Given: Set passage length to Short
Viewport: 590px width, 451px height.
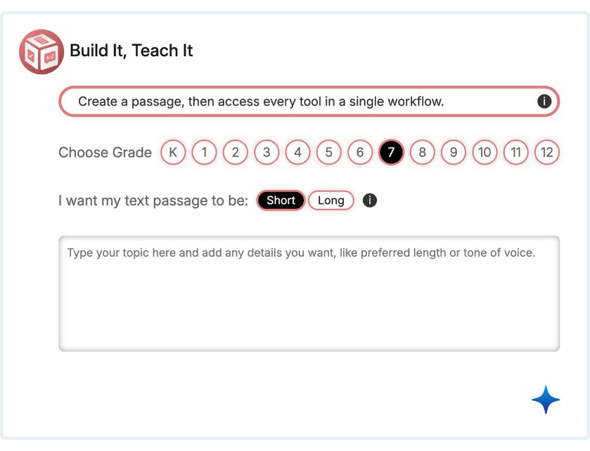Looking at the screenshot, I should [281, 201].
